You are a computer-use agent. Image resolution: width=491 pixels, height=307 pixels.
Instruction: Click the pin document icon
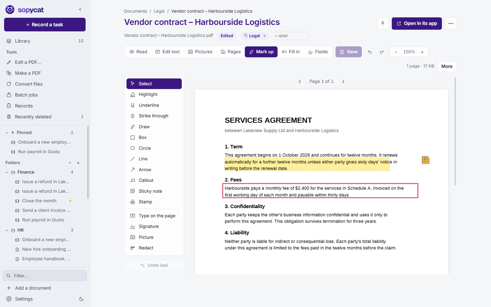(x=383, y=24)
